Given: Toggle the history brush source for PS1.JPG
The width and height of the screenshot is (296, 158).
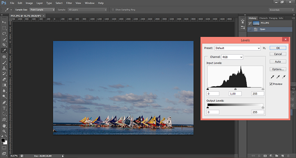Looking at the screenshot, I should tap(250, 23).
